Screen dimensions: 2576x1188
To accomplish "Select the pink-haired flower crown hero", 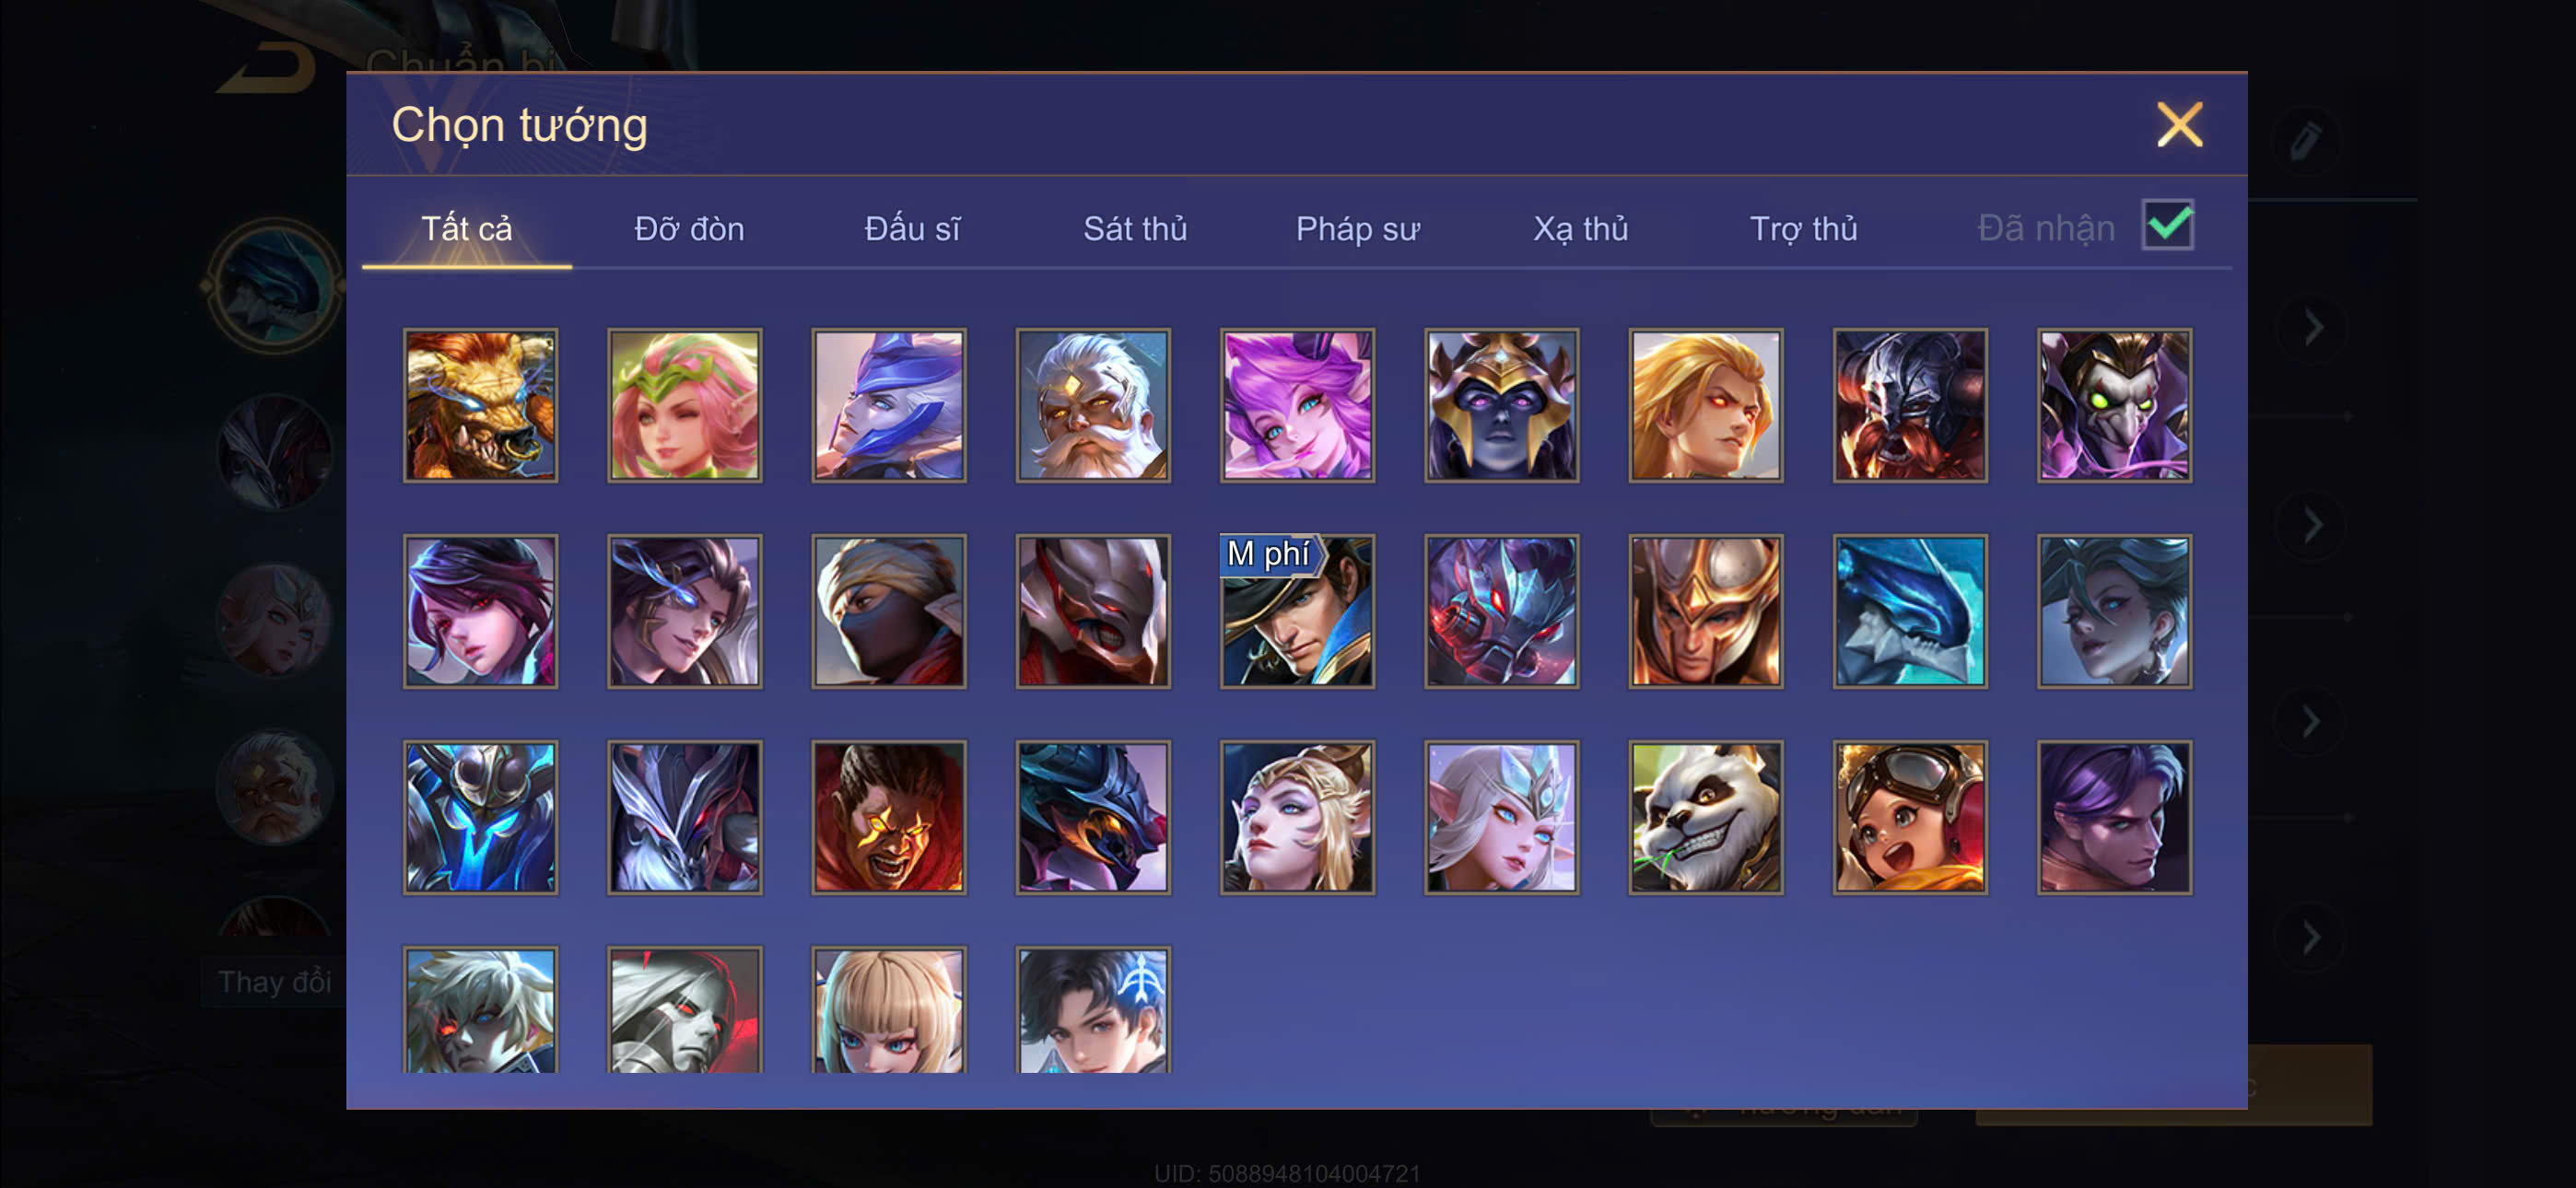I will pyautogui.click(x=684, y=405).
